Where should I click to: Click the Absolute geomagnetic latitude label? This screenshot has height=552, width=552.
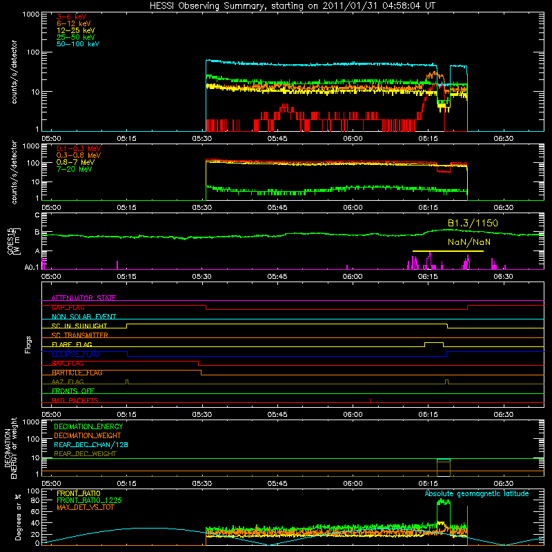(x=477, y=493)
